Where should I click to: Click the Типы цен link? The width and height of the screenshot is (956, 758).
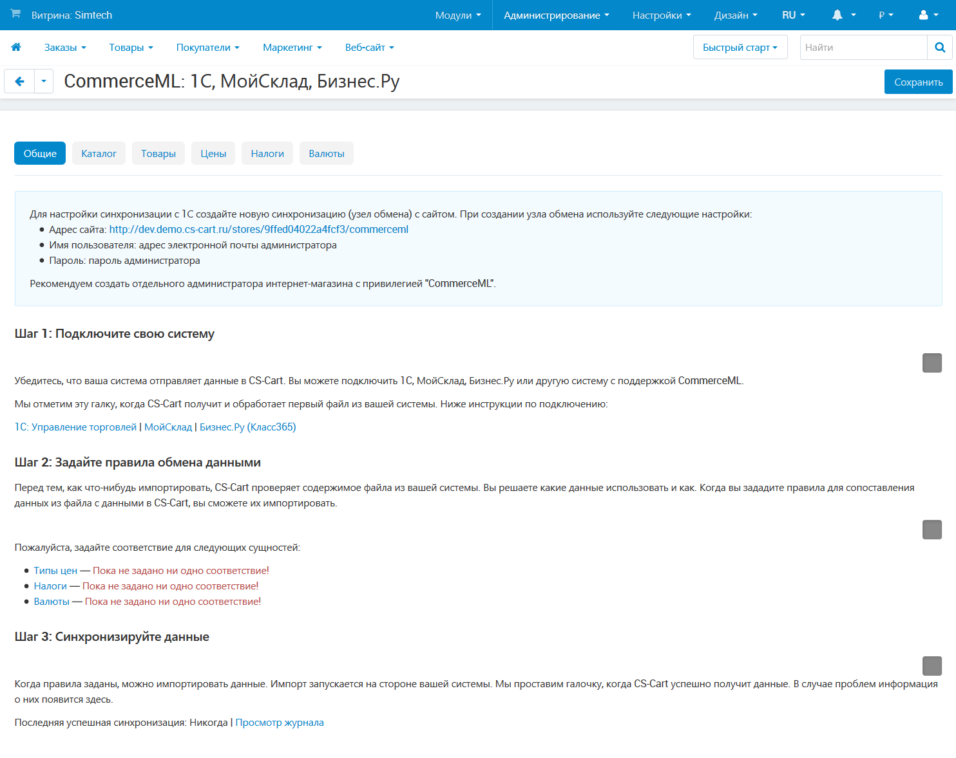[55, 570]
